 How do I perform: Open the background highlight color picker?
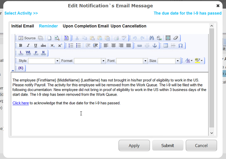(199, 61)
